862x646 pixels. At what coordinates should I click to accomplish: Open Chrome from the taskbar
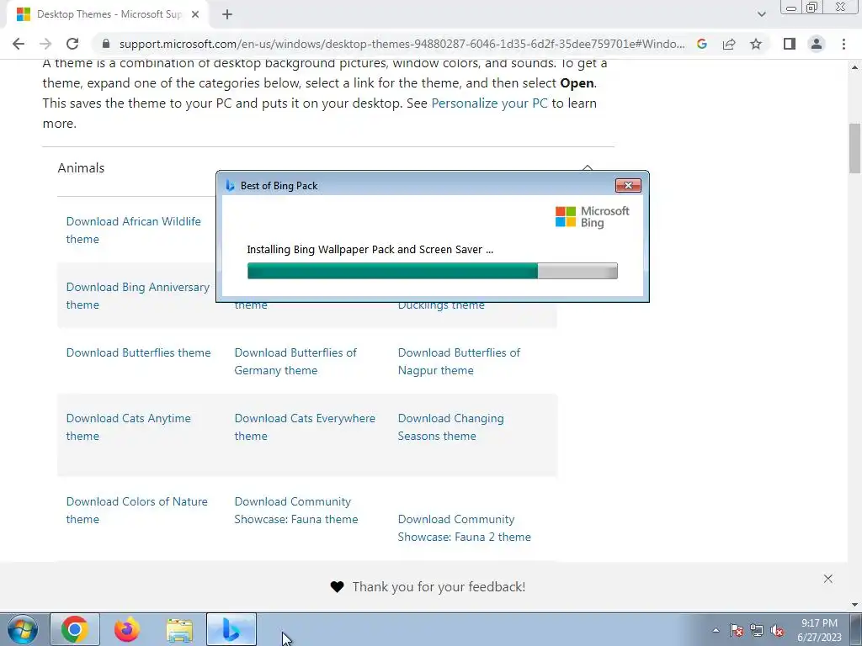click(x=75, y=629)
